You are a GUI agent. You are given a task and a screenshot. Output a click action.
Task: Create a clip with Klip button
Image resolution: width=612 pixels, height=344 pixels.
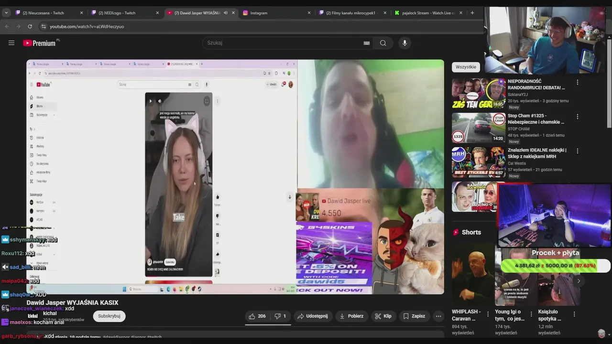pyautogui.click(x=383, y=316)
